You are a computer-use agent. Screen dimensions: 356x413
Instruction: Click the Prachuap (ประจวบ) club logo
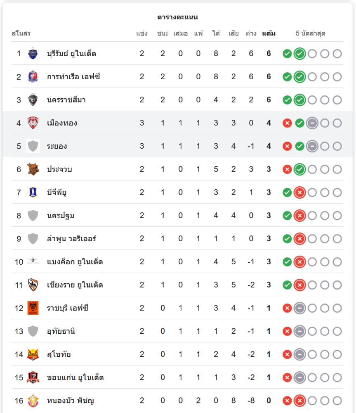coord(33,169)
